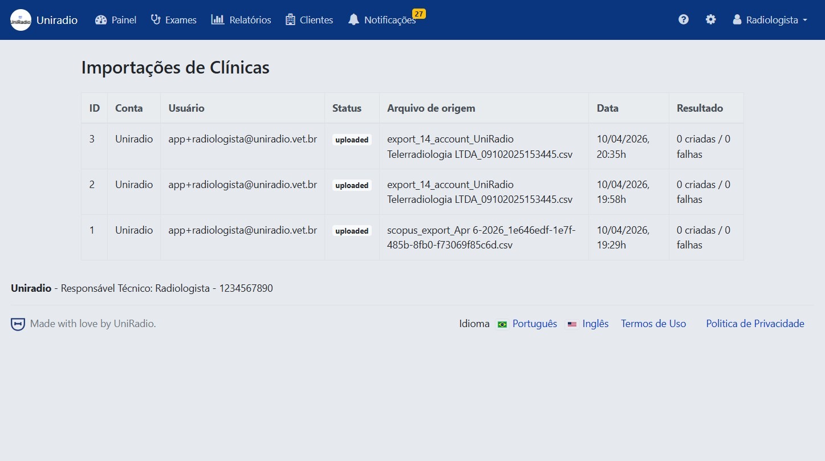Open the settings gear icon
Viewport: 825px width, 461px height.
click(x=710, y=19)
